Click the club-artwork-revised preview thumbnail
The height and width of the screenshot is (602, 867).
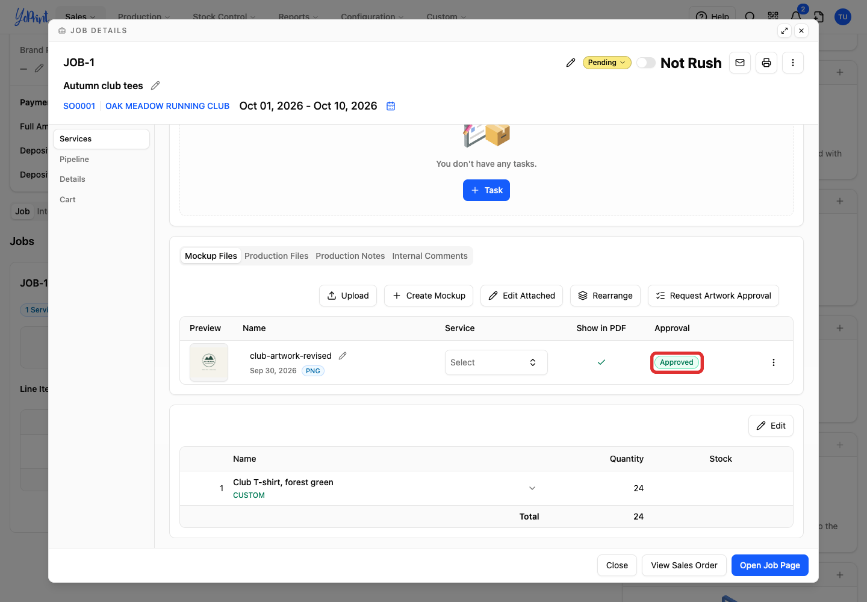tap(209, 362)
